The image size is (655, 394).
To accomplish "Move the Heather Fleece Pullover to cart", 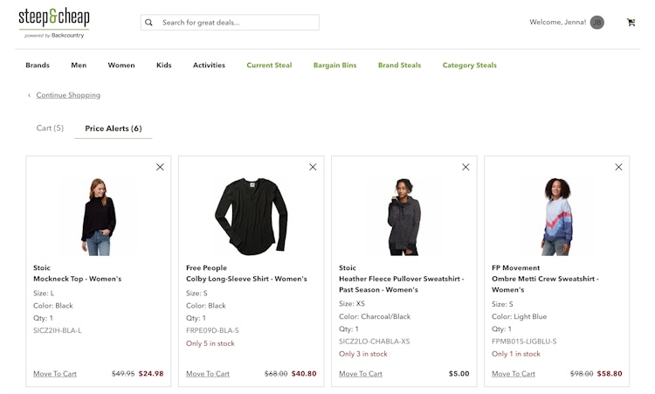I will [x=361, y=374].
